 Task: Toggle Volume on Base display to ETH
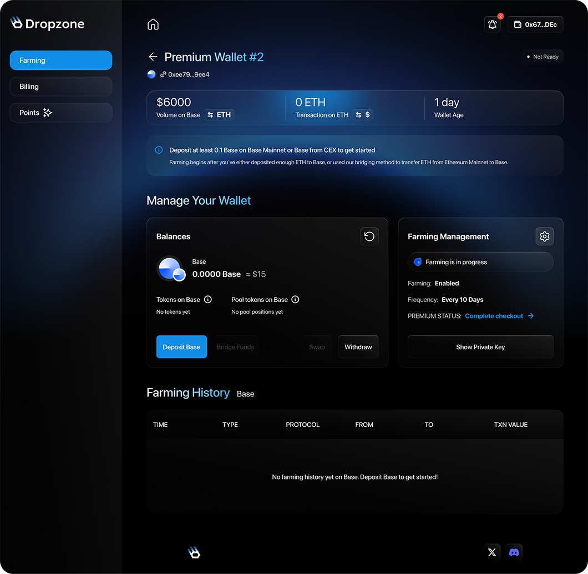pos(219,114)
